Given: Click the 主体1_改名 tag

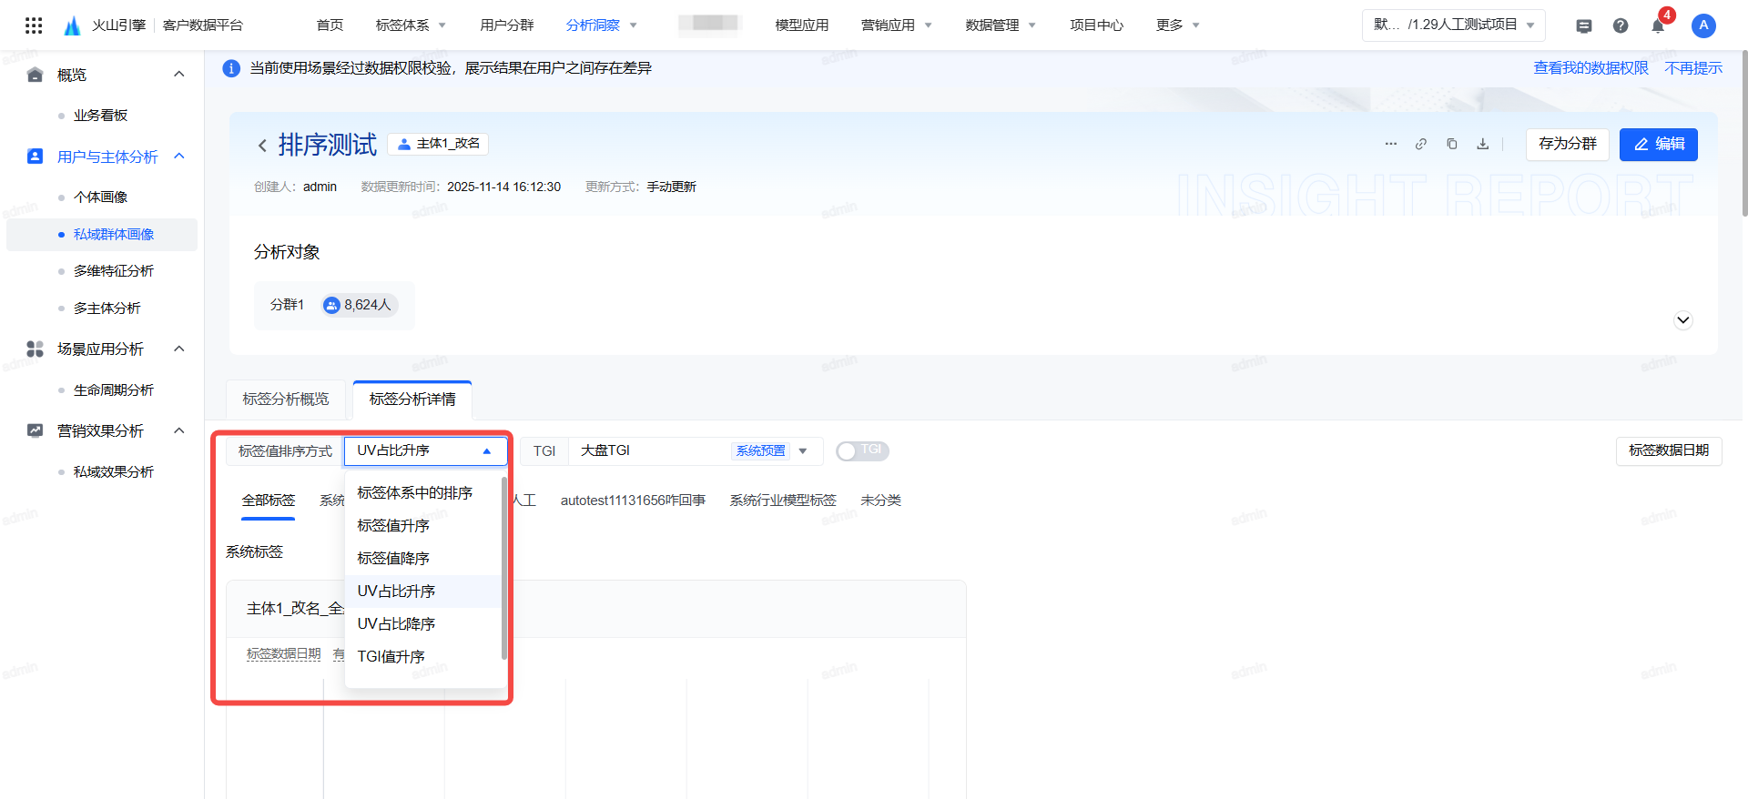Looking at the screenshot, I should 439,144.
